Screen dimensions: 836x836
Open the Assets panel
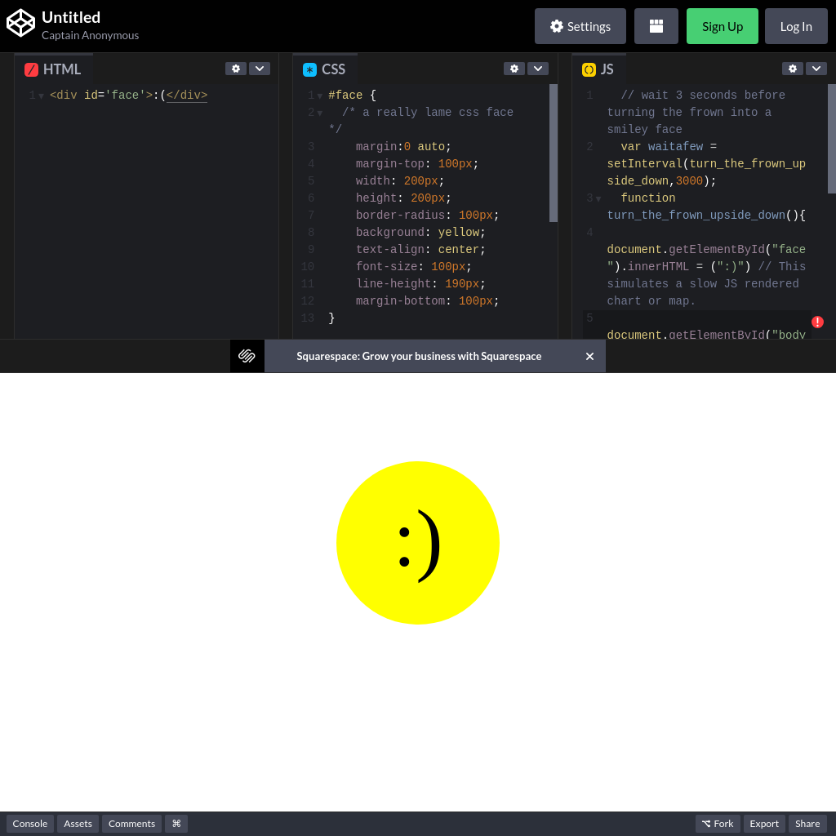pos(78,824)
